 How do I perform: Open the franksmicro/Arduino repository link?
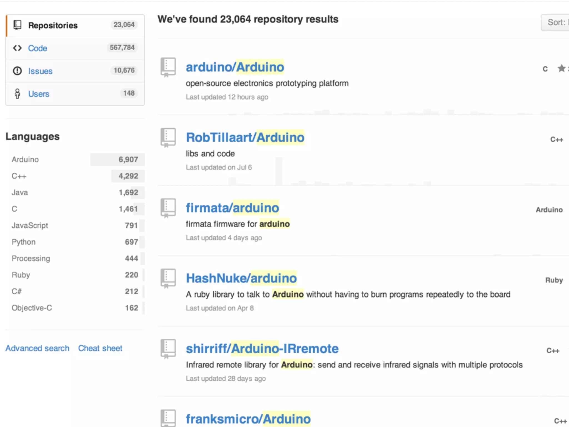pos(248,419)
